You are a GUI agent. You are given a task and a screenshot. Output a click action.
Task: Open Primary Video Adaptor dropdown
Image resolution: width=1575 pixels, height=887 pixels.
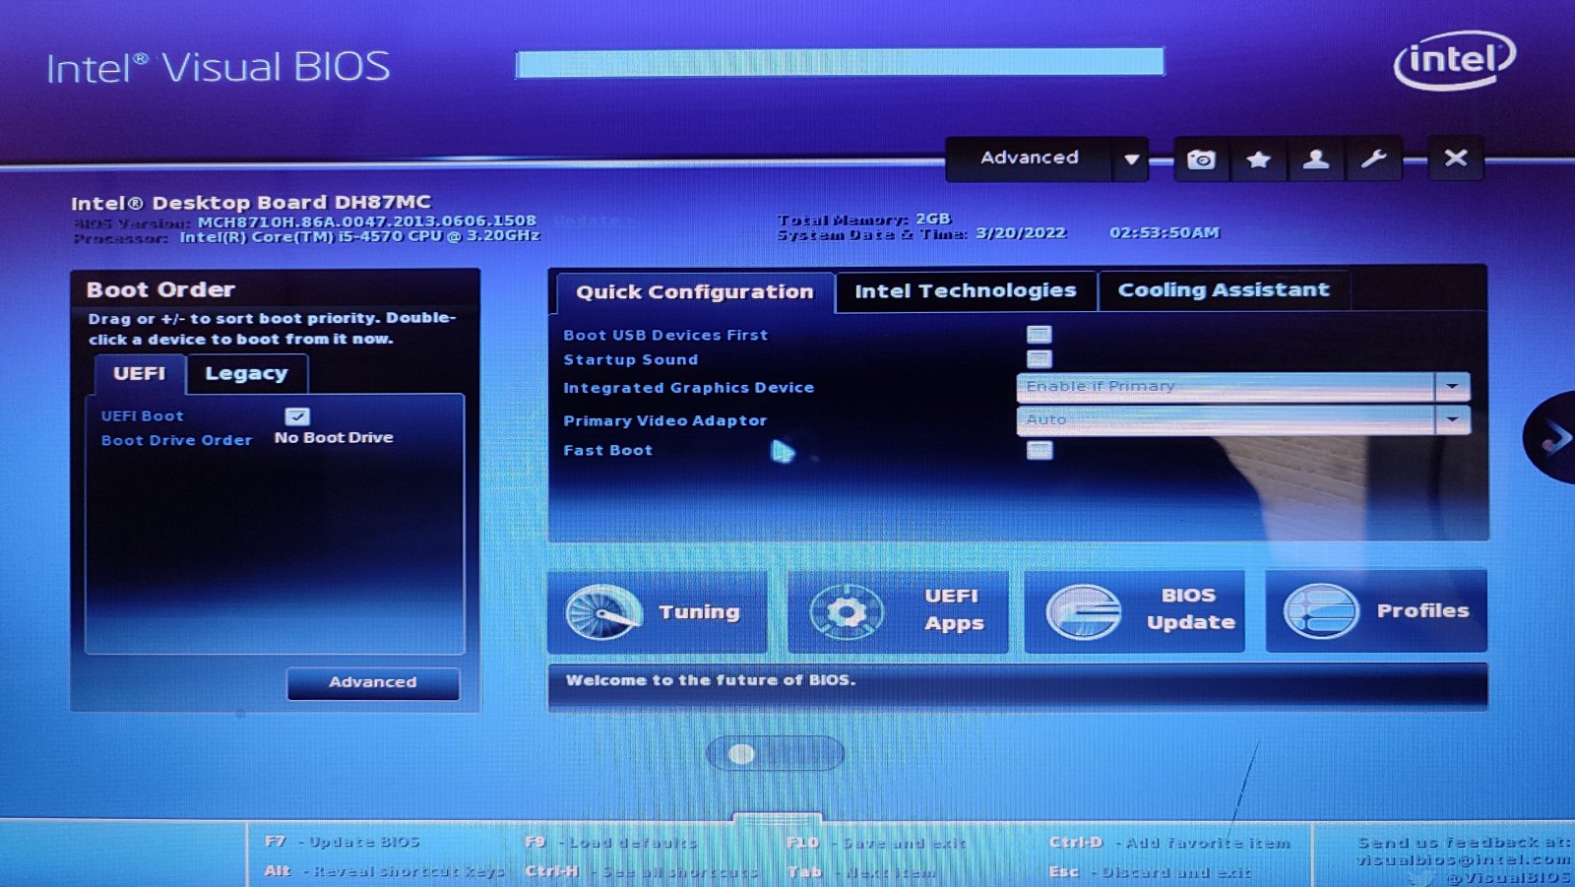tap(1243, 420)
